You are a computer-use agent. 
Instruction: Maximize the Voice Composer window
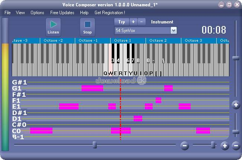(229, 5)
